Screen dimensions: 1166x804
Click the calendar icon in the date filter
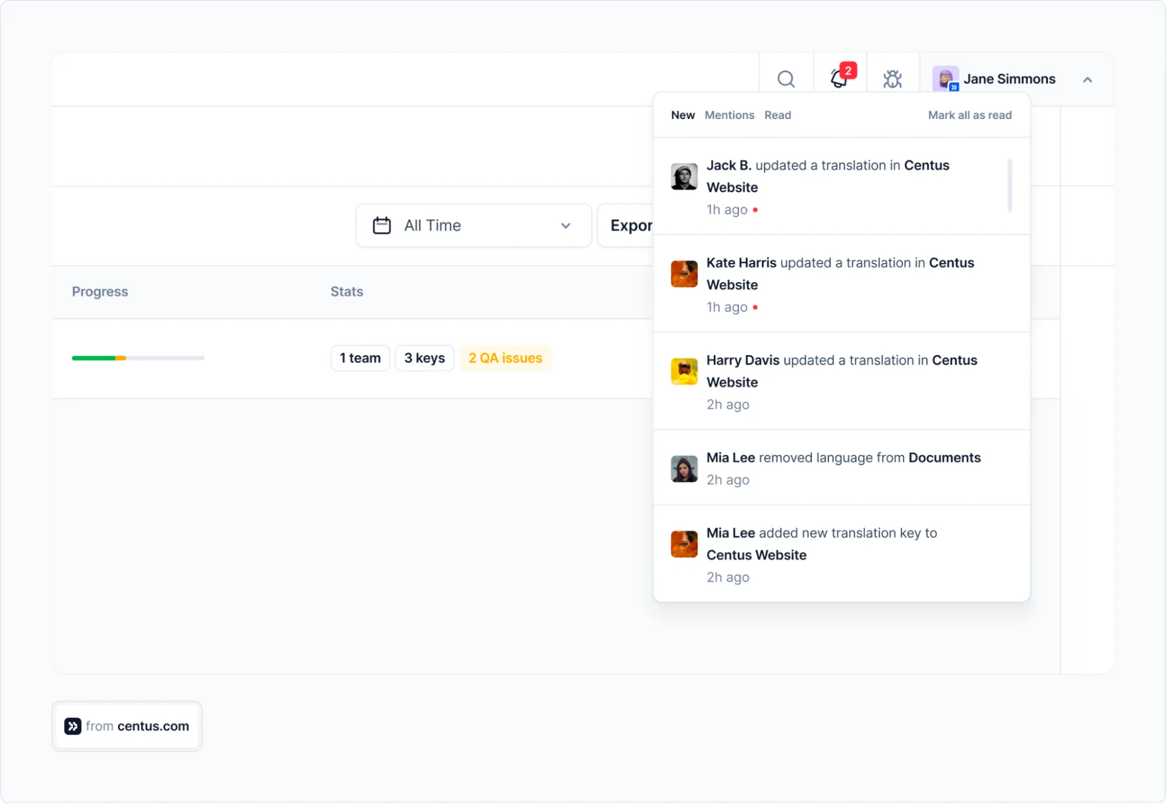pos(382,225)
